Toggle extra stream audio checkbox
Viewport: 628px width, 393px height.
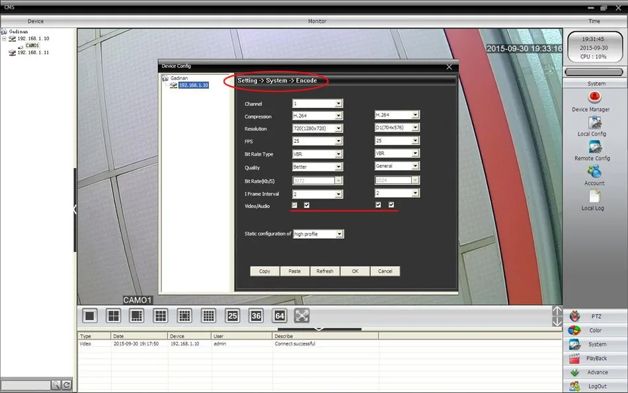[x=391, y=205]
